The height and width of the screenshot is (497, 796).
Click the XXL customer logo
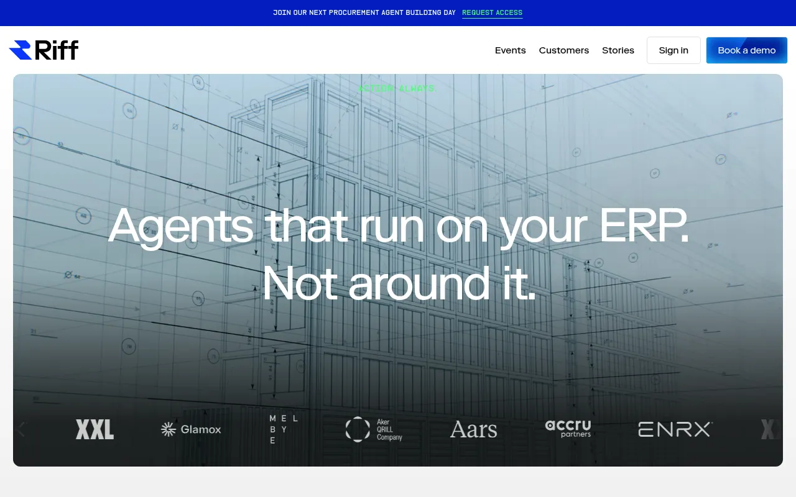pos(95,429)
